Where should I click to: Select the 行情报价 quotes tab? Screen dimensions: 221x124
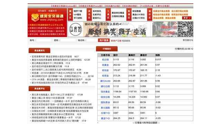[107, 49]
